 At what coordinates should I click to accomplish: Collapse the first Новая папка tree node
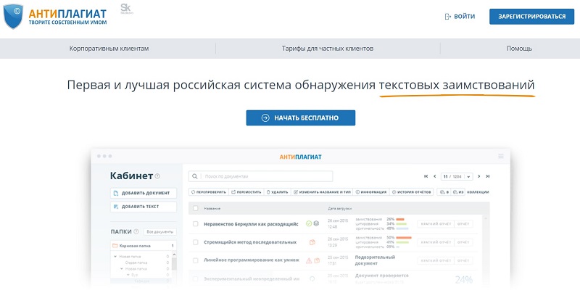point(115,257)
